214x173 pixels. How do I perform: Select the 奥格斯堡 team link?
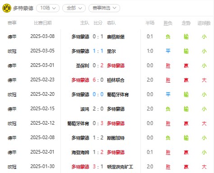pos(116,37)
